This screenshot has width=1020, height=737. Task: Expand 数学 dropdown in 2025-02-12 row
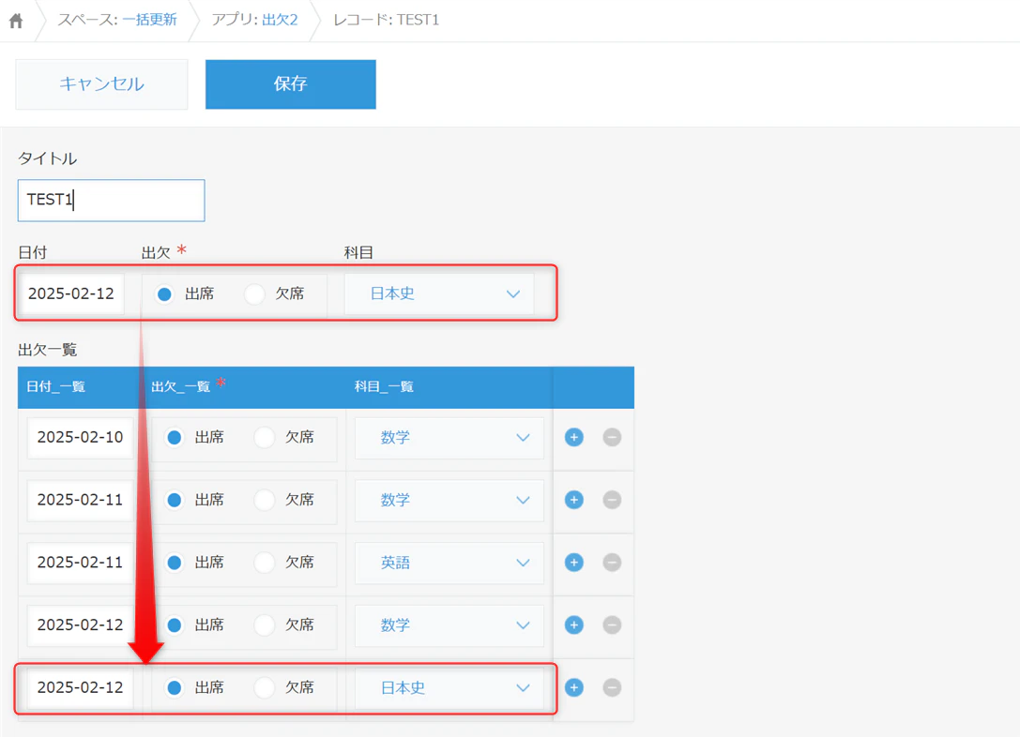tap(449, 624)
